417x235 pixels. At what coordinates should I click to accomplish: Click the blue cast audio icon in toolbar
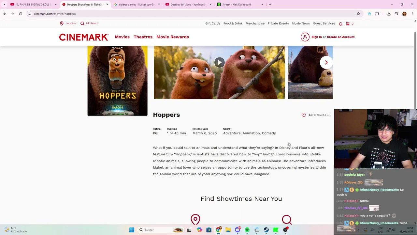pos(369,14)
